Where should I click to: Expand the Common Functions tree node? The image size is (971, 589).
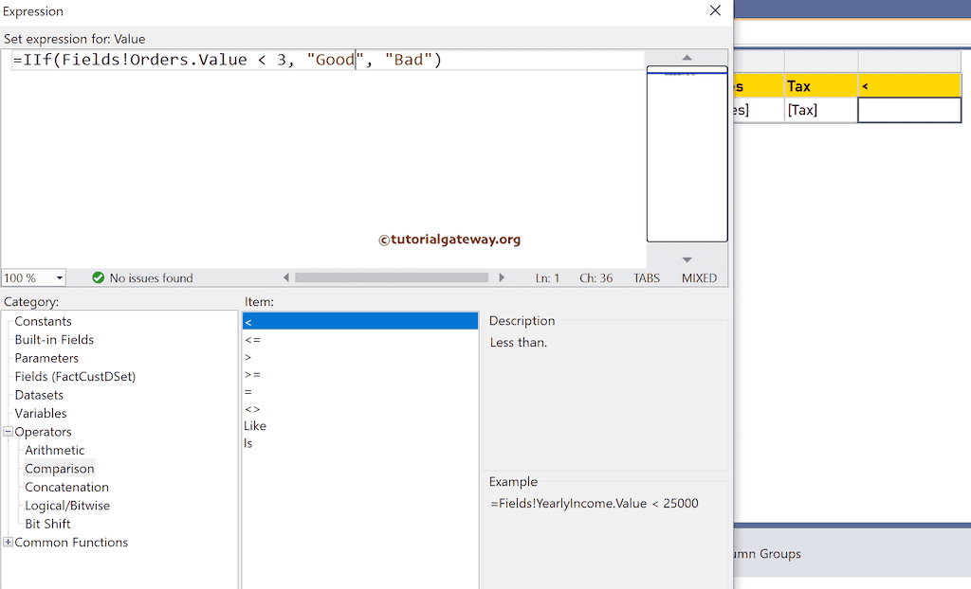point(8,542)
